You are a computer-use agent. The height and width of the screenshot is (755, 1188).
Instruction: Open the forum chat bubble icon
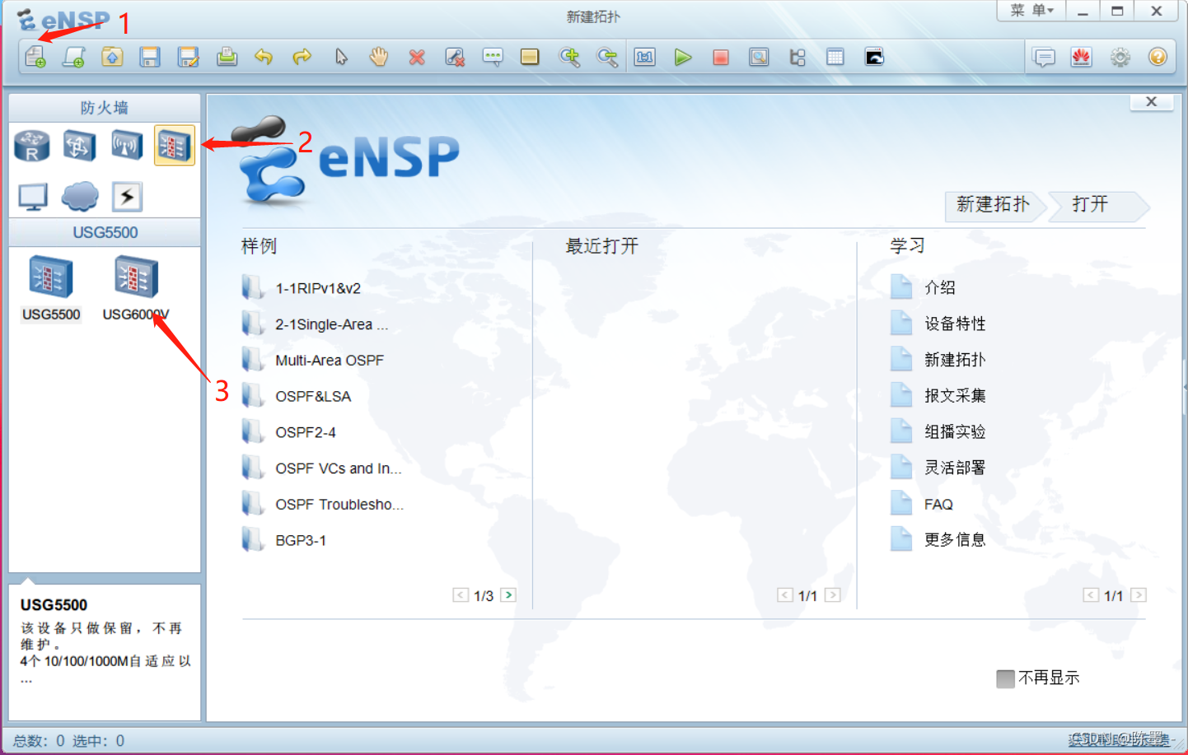coord(1044,57)
